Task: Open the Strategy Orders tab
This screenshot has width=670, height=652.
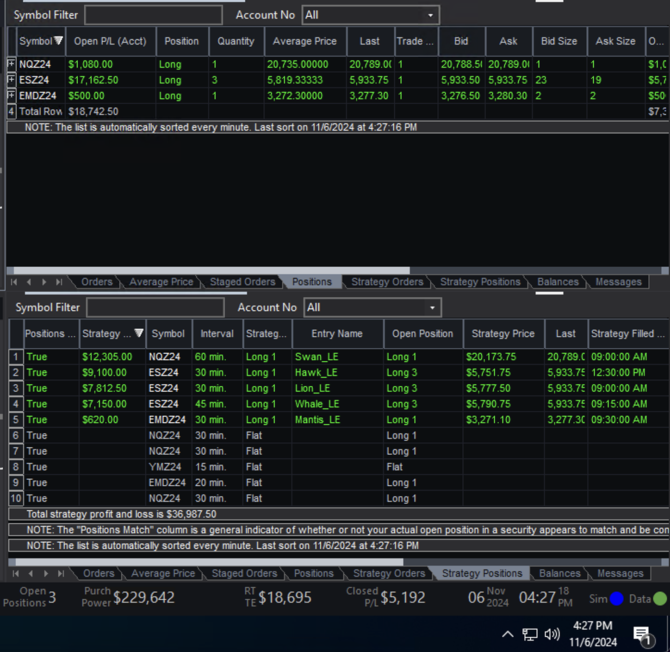Action: point(388,282)
